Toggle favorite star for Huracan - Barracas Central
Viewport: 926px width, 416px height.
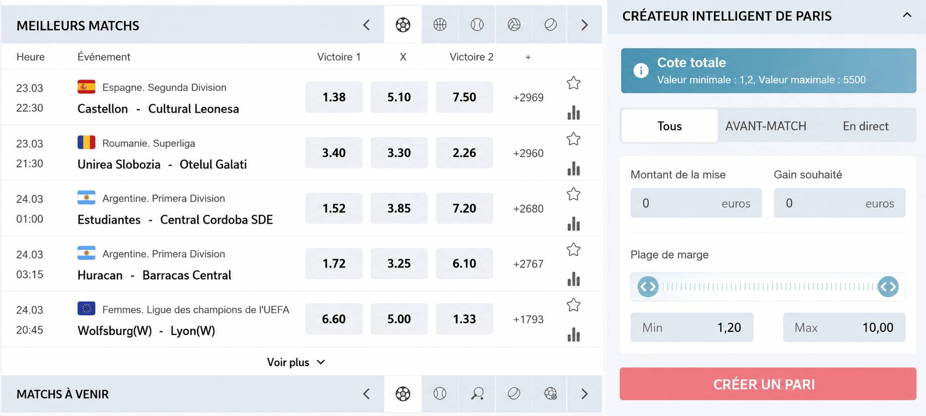click(573, 250)
